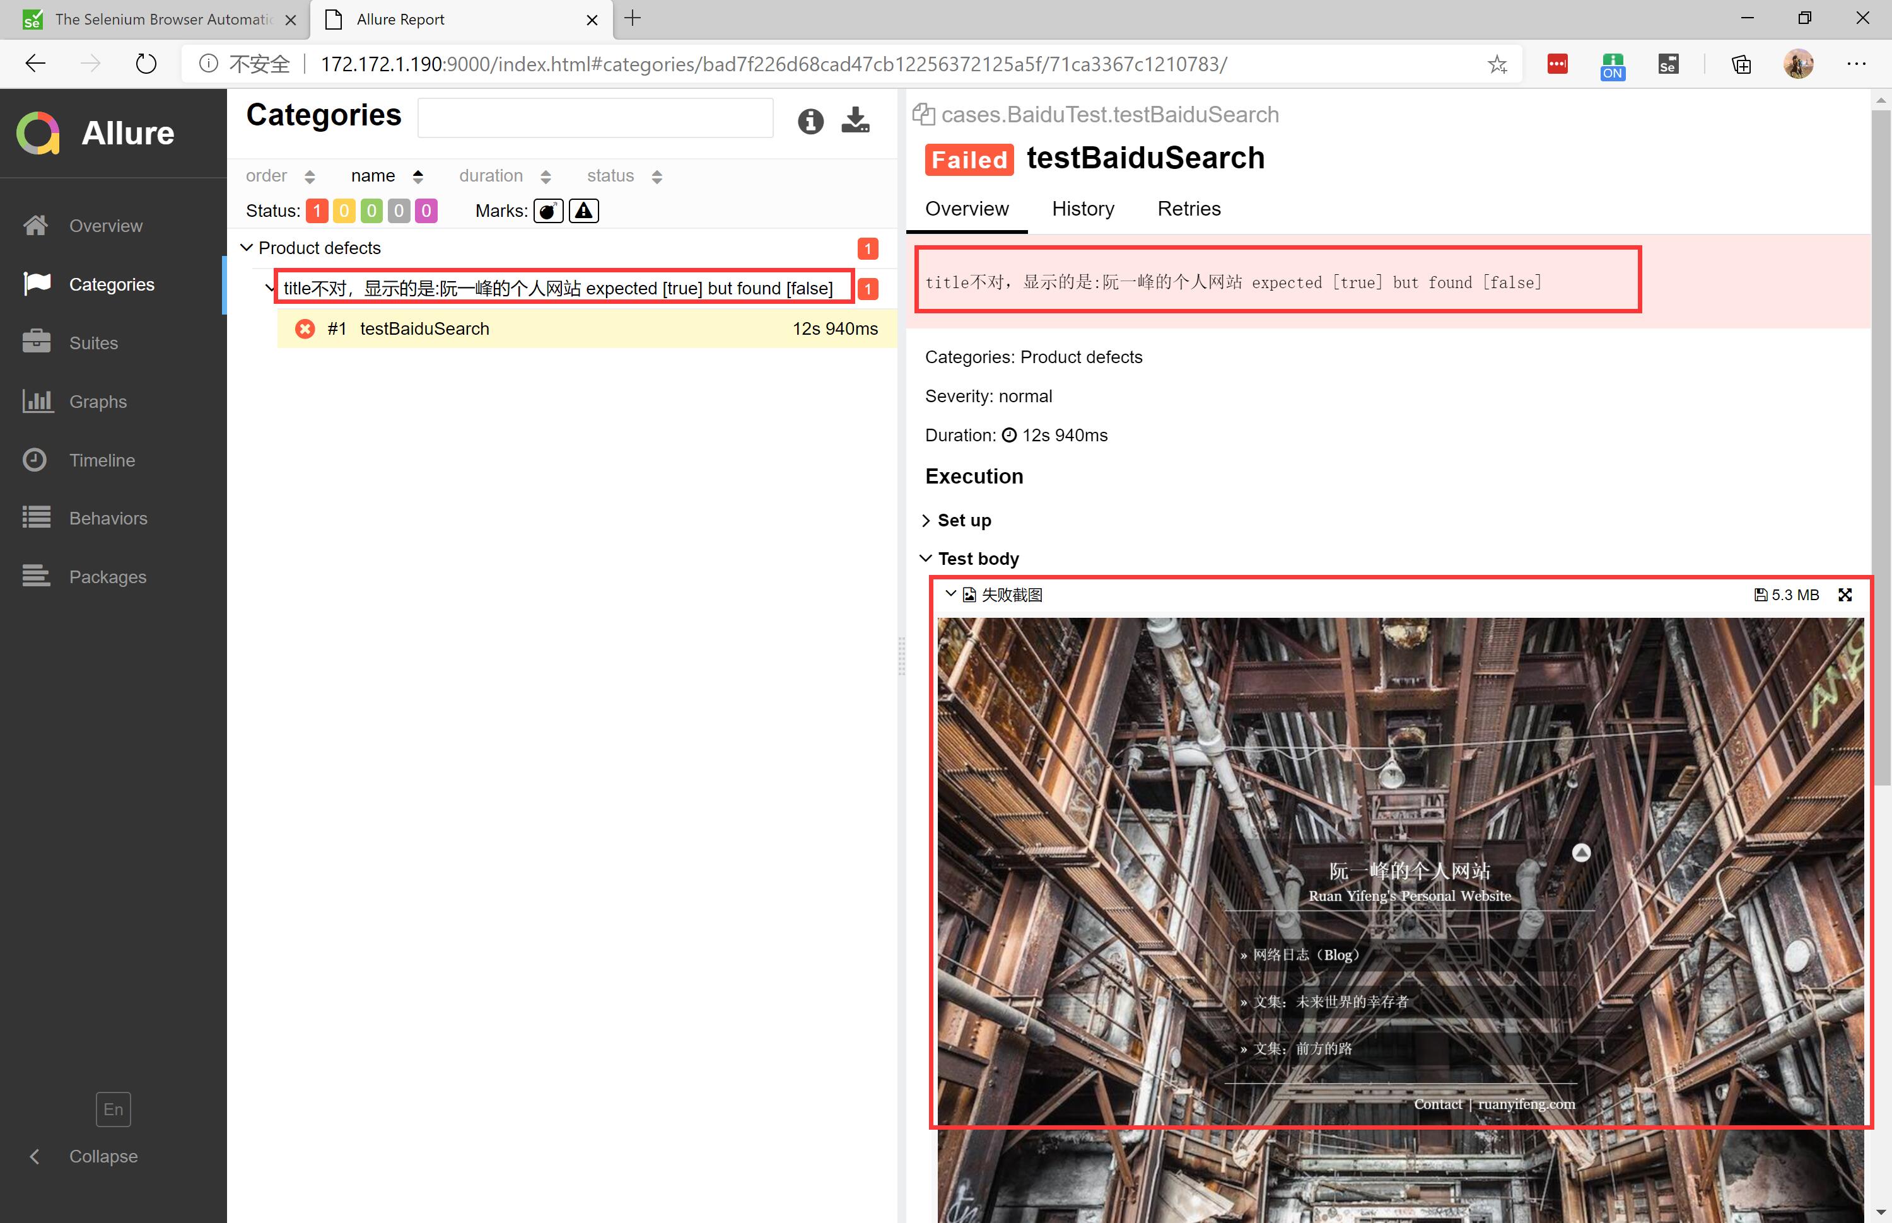Switch to the History tab
The height and width of the screenshot is (1223, 1892).
click(1083, 209)
